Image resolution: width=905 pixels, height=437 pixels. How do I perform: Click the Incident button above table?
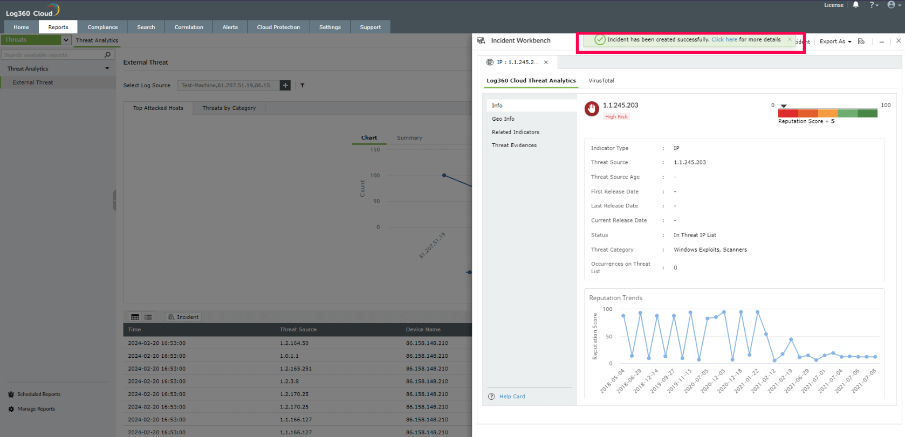click(183, 317)
